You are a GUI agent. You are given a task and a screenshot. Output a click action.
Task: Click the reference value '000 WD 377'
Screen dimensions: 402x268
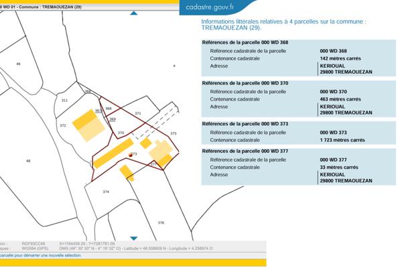click(333, 159)
